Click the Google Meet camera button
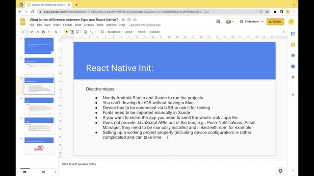Viewport: 314px width, 176px height. 230,22
